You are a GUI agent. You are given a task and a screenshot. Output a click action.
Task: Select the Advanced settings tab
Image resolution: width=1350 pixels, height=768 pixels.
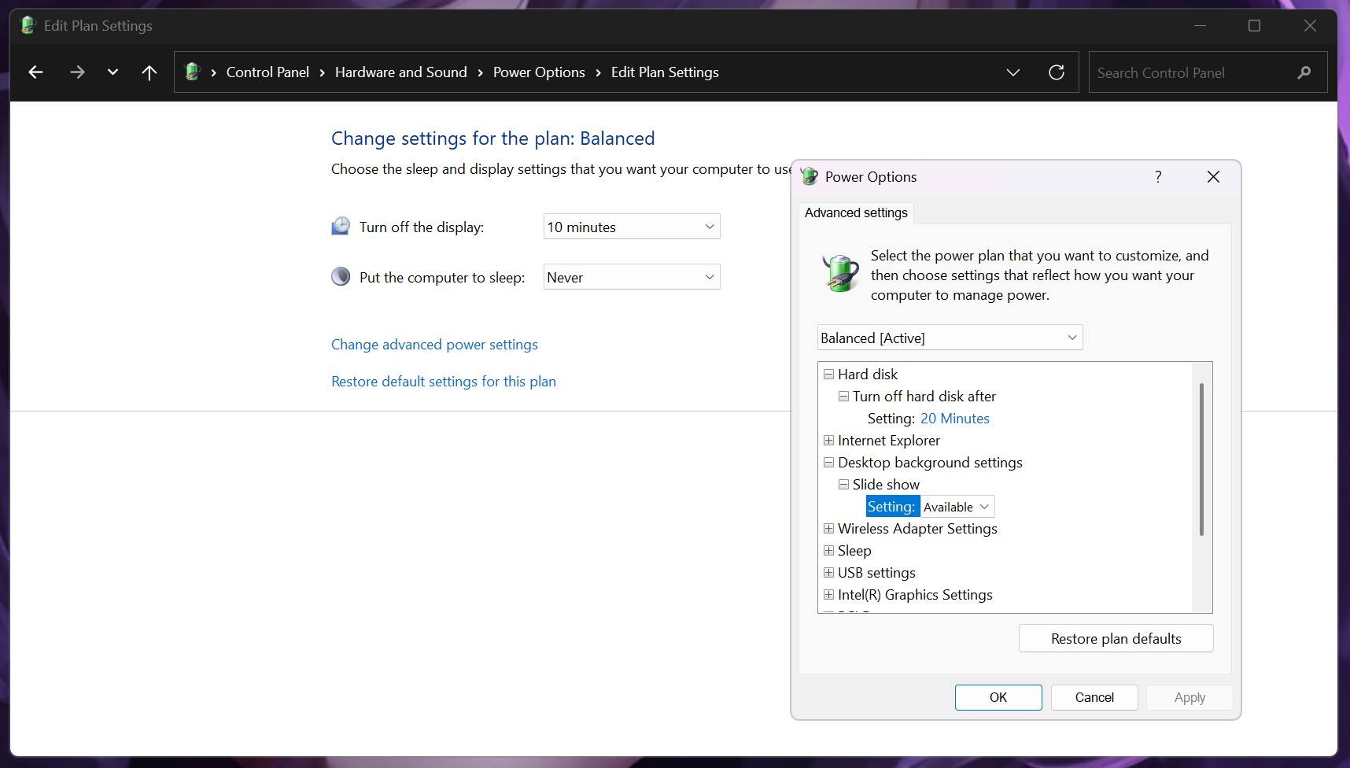click(x=856, y=212)
